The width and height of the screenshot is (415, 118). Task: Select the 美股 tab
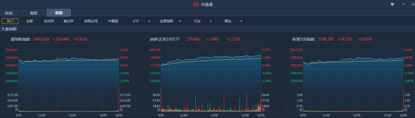tap(59, 13)
